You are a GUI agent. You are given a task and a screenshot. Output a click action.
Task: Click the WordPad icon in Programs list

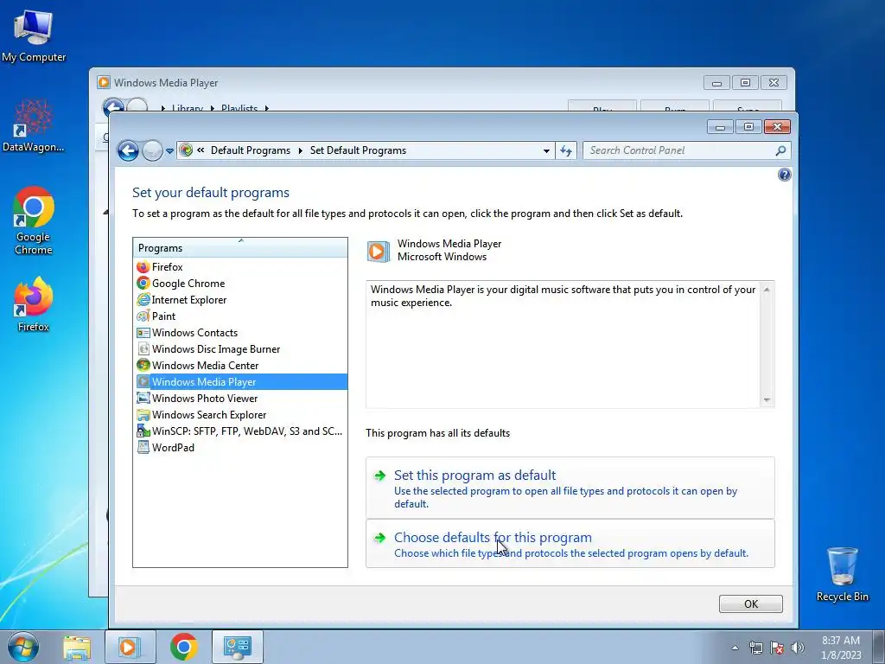coord(143,447)
